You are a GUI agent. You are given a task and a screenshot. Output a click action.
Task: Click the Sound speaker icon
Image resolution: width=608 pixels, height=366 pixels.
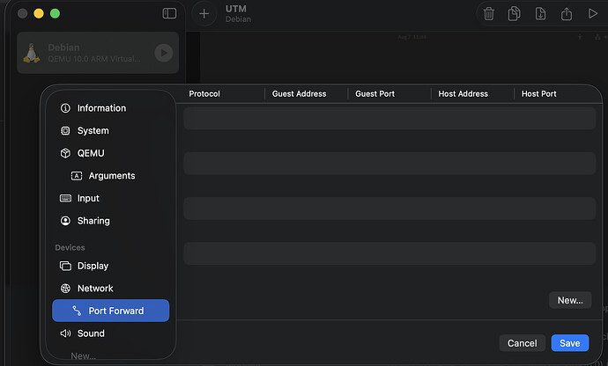pos(65,333)
